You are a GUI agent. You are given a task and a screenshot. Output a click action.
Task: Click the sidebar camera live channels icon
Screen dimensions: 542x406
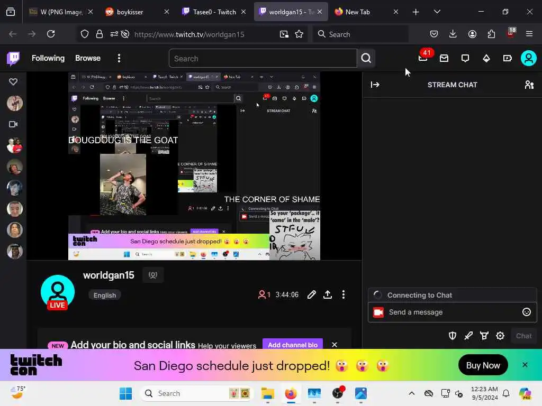pos(13,124)
